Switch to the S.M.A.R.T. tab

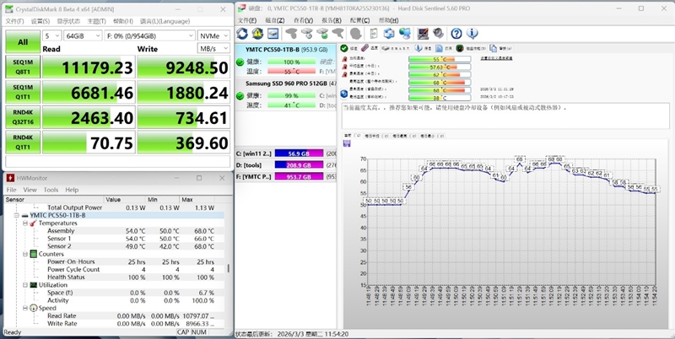(396, 48)
